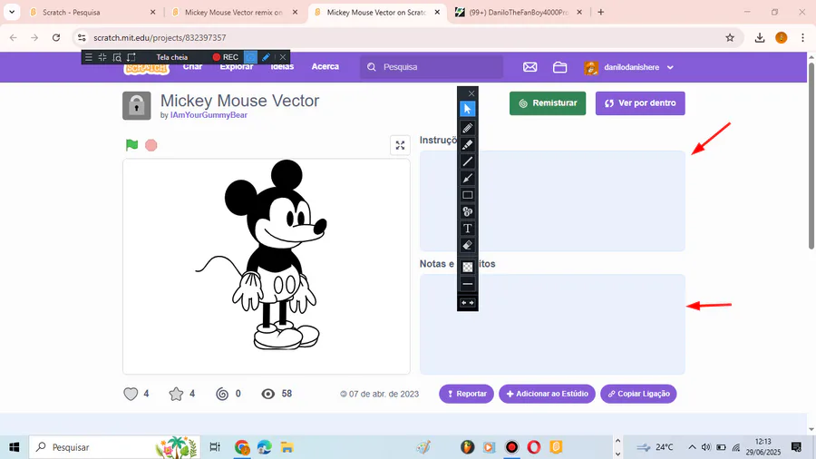816x459 pixels.
Task: Toggle the highlighted blue recorder button
Action: 251,57
